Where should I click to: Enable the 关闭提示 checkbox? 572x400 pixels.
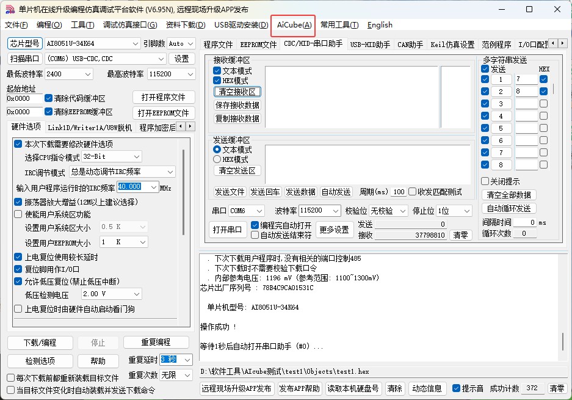485,181
